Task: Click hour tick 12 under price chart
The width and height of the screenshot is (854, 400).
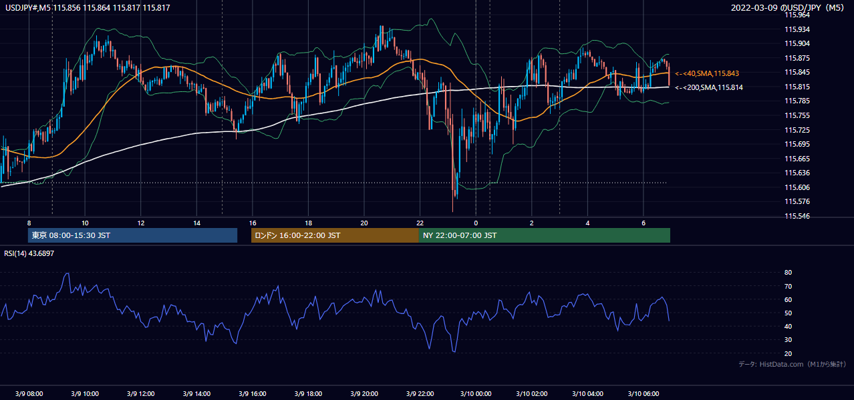Action: 140,223
